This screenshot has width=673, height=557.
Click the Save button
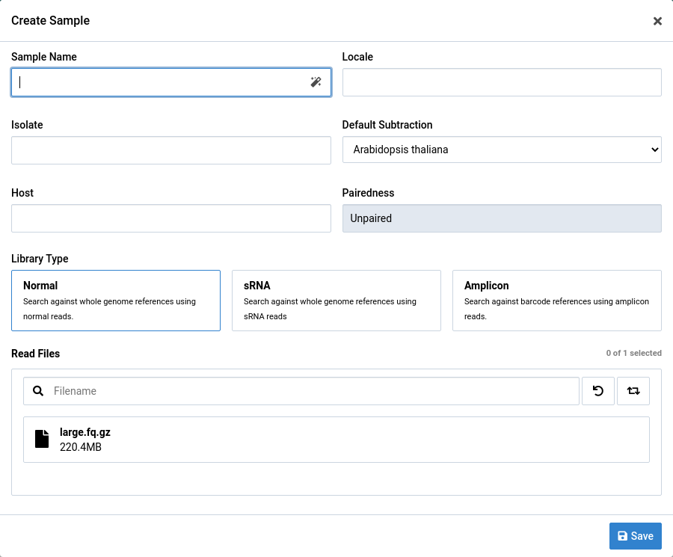point(635,536)
